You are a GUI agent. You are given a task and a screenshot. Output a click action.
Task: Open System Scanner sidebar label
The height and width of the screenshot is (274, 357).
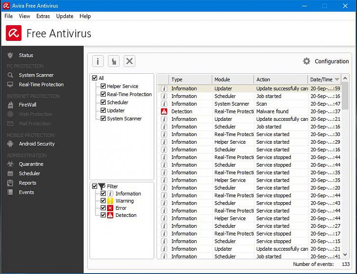coord(36,75)
